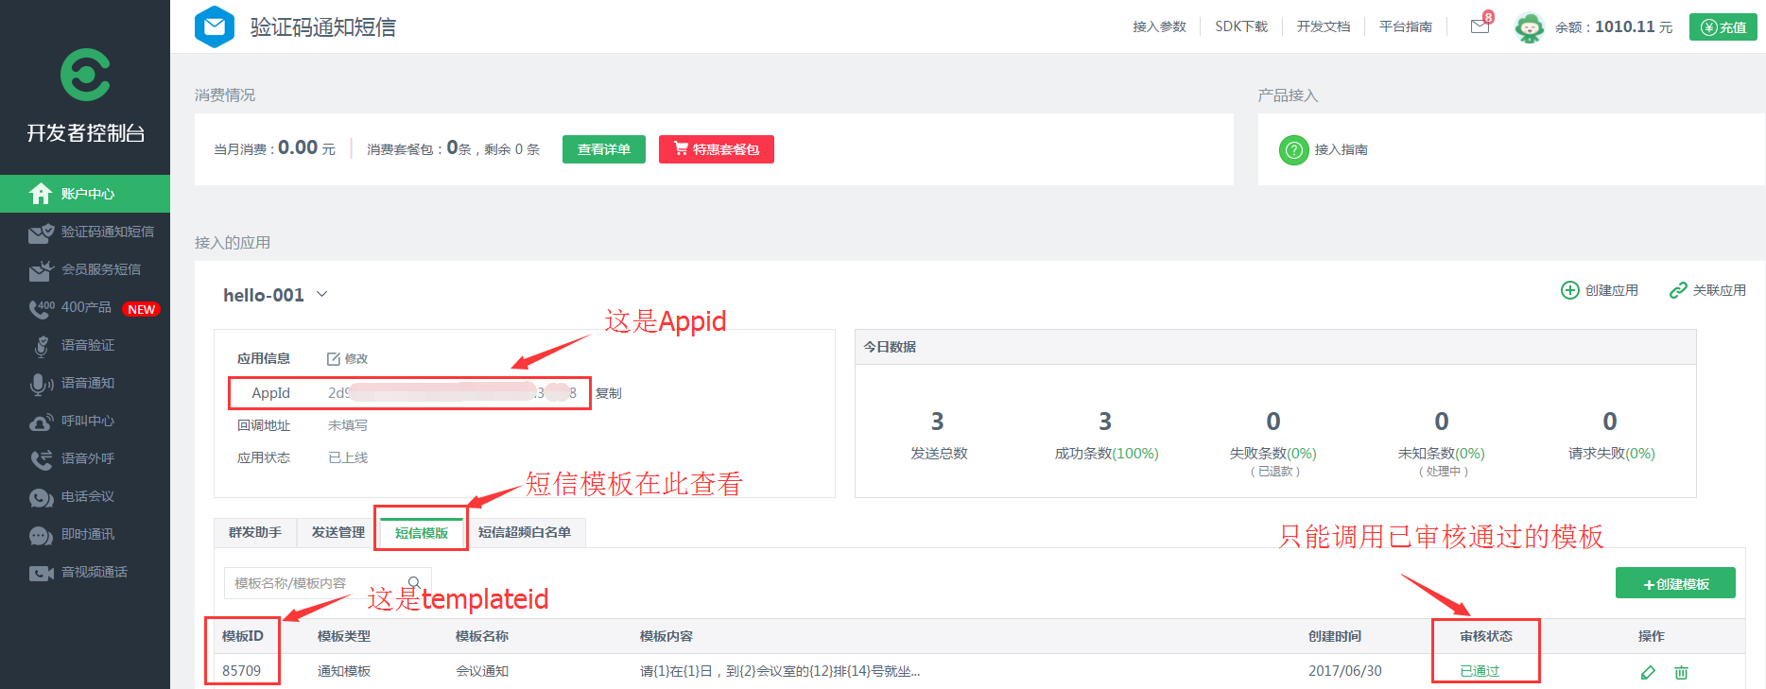
Task: Click the template name/content search field
Action: (327, 583)
